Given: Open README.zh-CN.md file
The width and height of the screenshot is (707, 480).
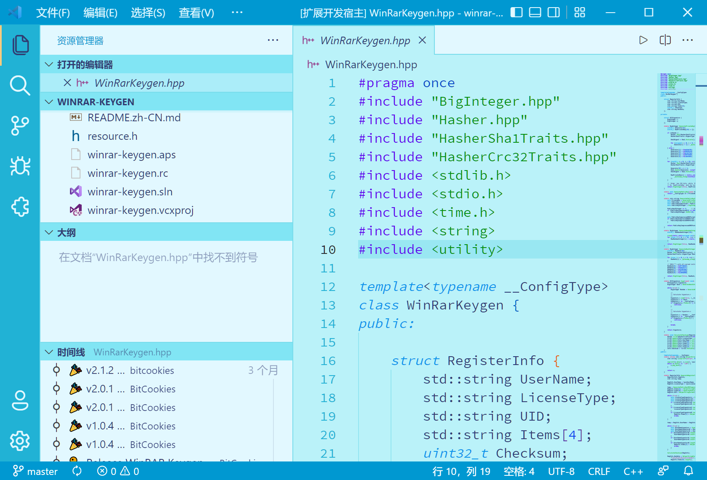Looking at the screenshot, I should 166,117.
